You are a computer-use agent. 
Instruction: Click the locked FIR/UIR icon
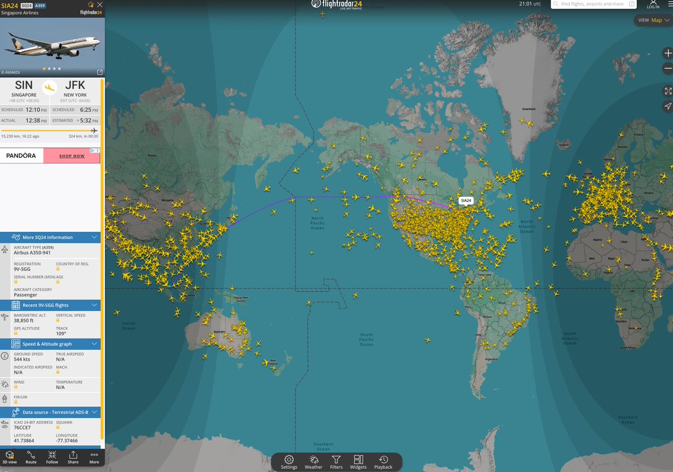(x=16, y=402)
